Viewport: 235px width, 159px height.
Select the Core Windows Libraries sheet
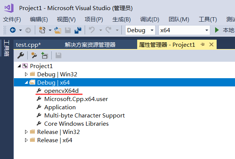[x=76, y=124]
